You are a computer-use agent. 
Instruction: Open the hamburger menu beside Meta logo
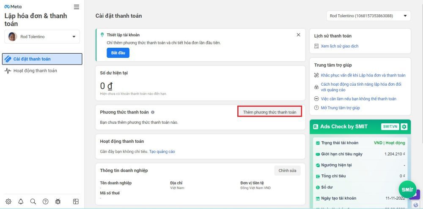click(77, 7)
